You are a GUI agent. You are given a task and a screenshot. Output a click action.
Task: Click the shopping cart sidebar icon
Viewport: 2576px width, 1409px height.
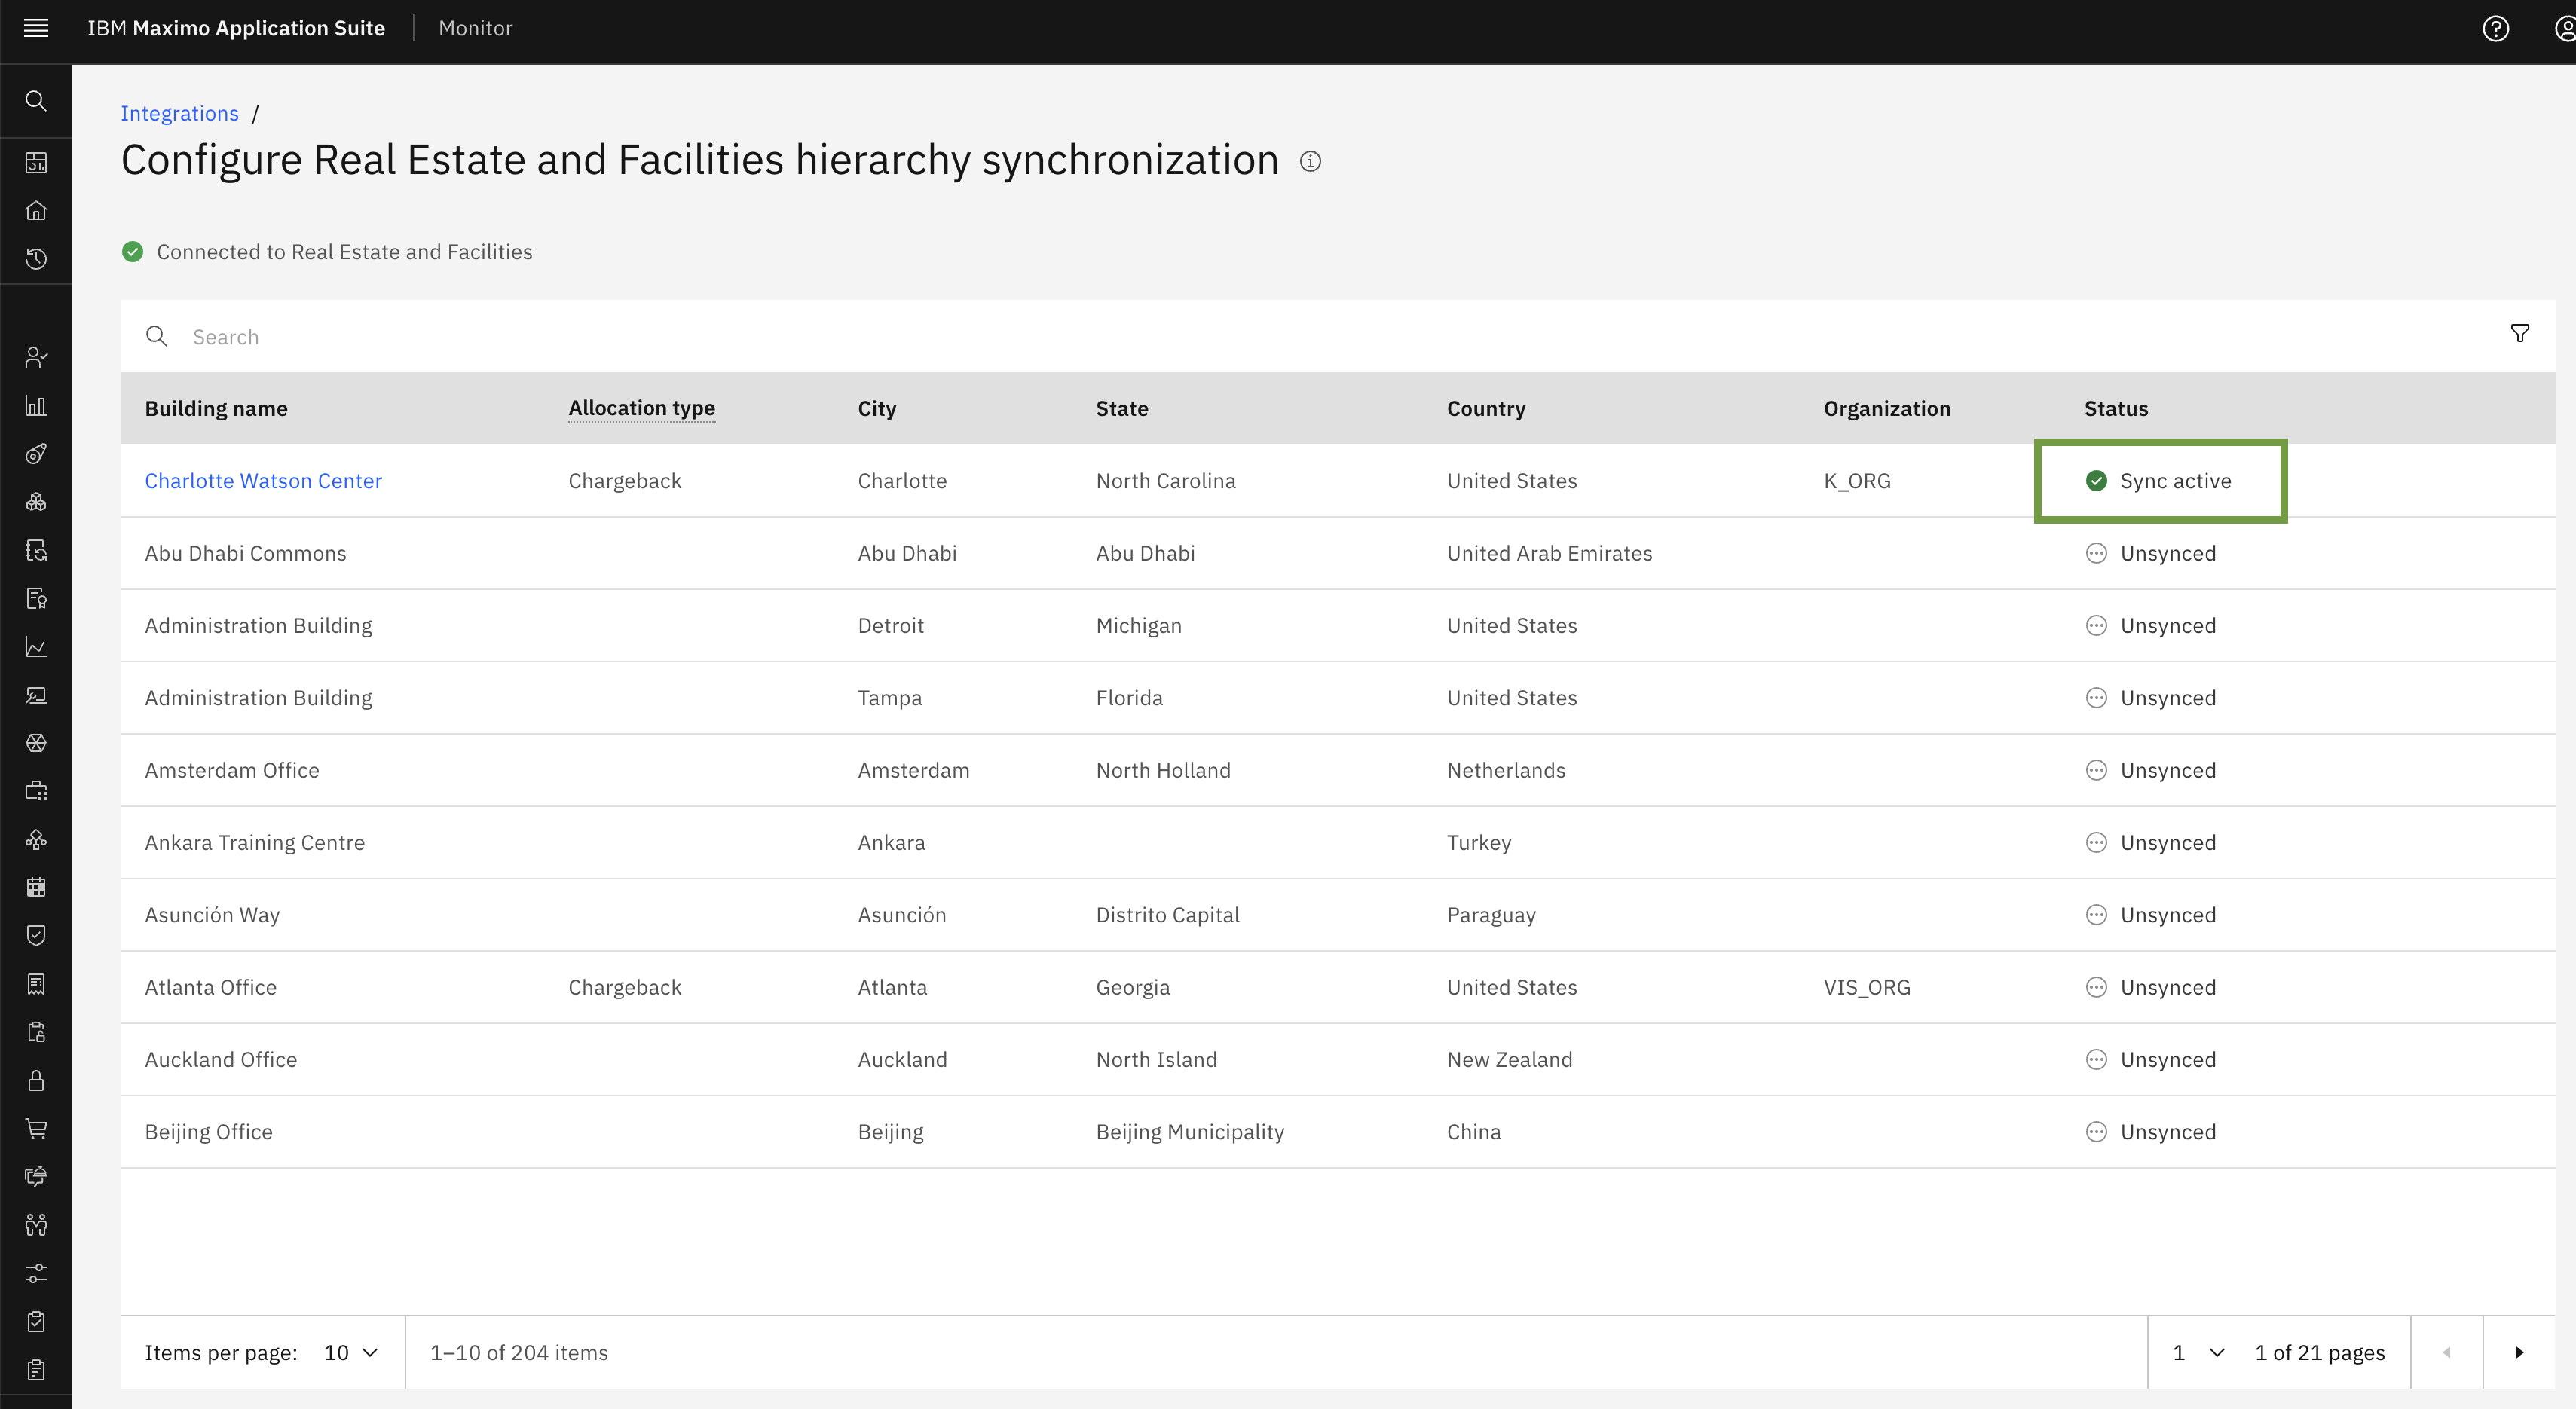point(36,1128)
